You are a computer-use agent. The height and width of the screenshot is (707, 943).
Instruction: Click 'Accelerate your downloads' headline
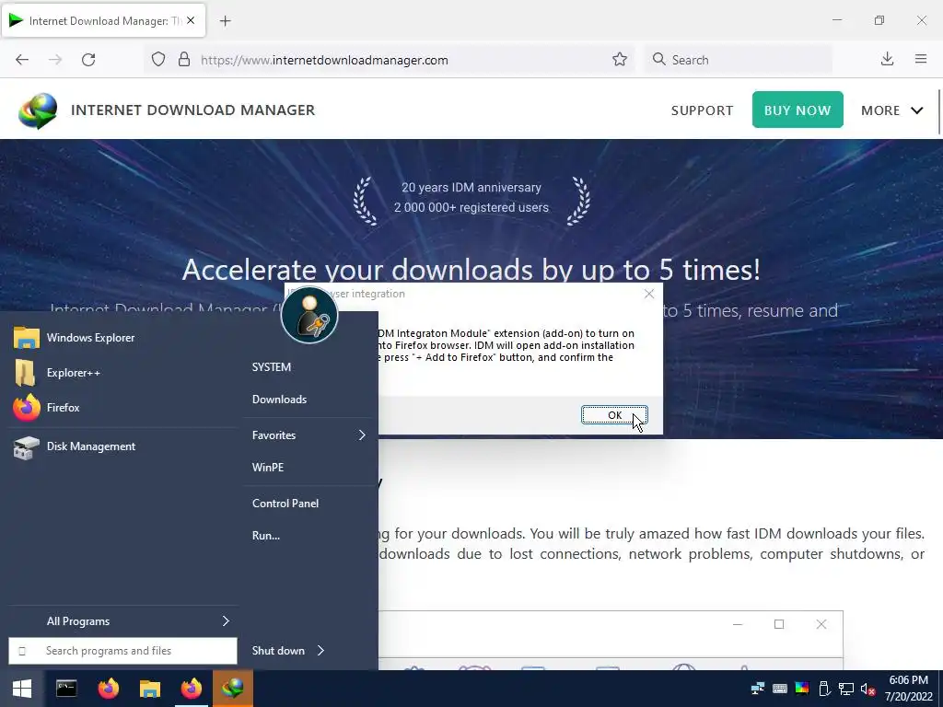click(471, 270)
